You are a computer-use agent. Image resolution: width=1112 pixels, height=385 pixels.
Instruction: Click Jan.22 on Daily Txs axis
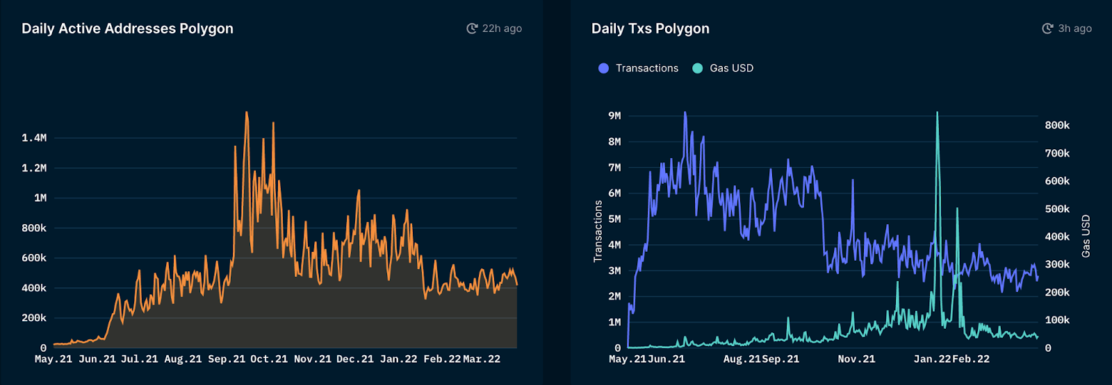(932, 359)
